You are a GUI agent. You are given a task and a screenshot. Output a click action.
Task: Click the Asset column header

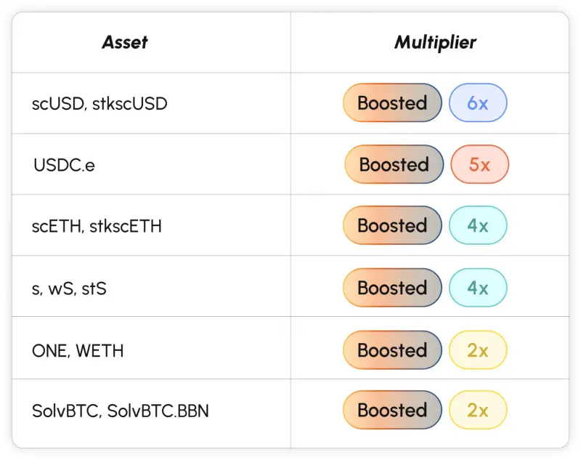pos(125,42)
